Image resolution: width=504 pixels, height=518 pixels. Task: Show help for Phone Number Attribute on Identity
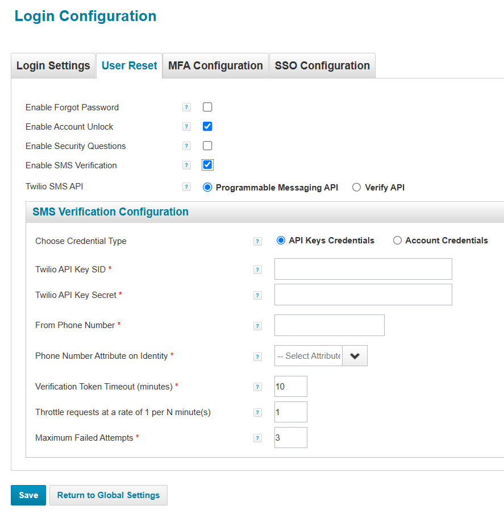click(257, 357)
